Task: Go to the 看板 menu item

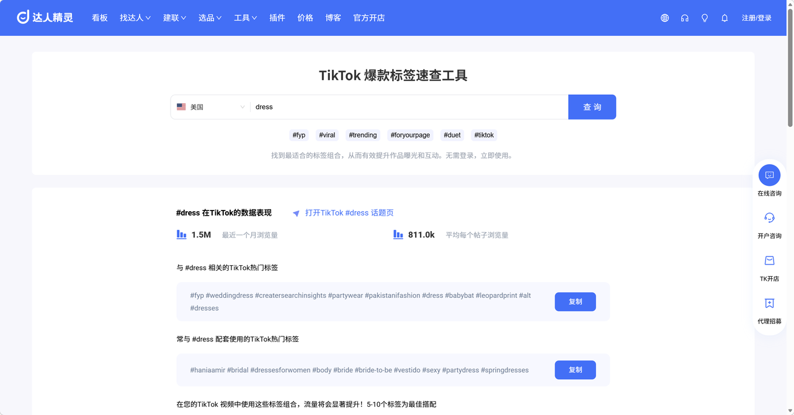Action: 100,18
